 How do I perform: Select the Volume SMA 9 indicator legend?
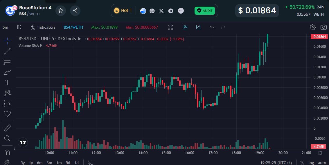(30, 45)
